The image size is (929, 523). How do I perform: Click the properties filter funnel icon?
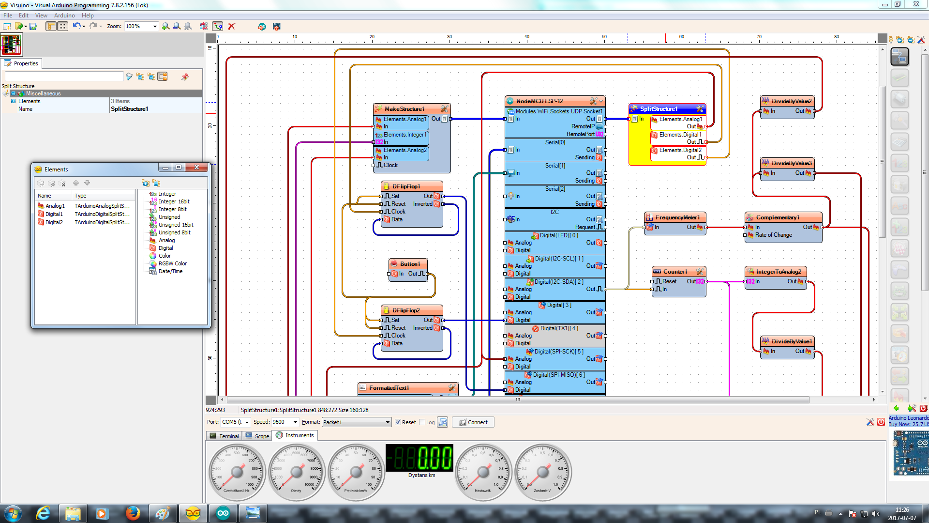point(129,77)
